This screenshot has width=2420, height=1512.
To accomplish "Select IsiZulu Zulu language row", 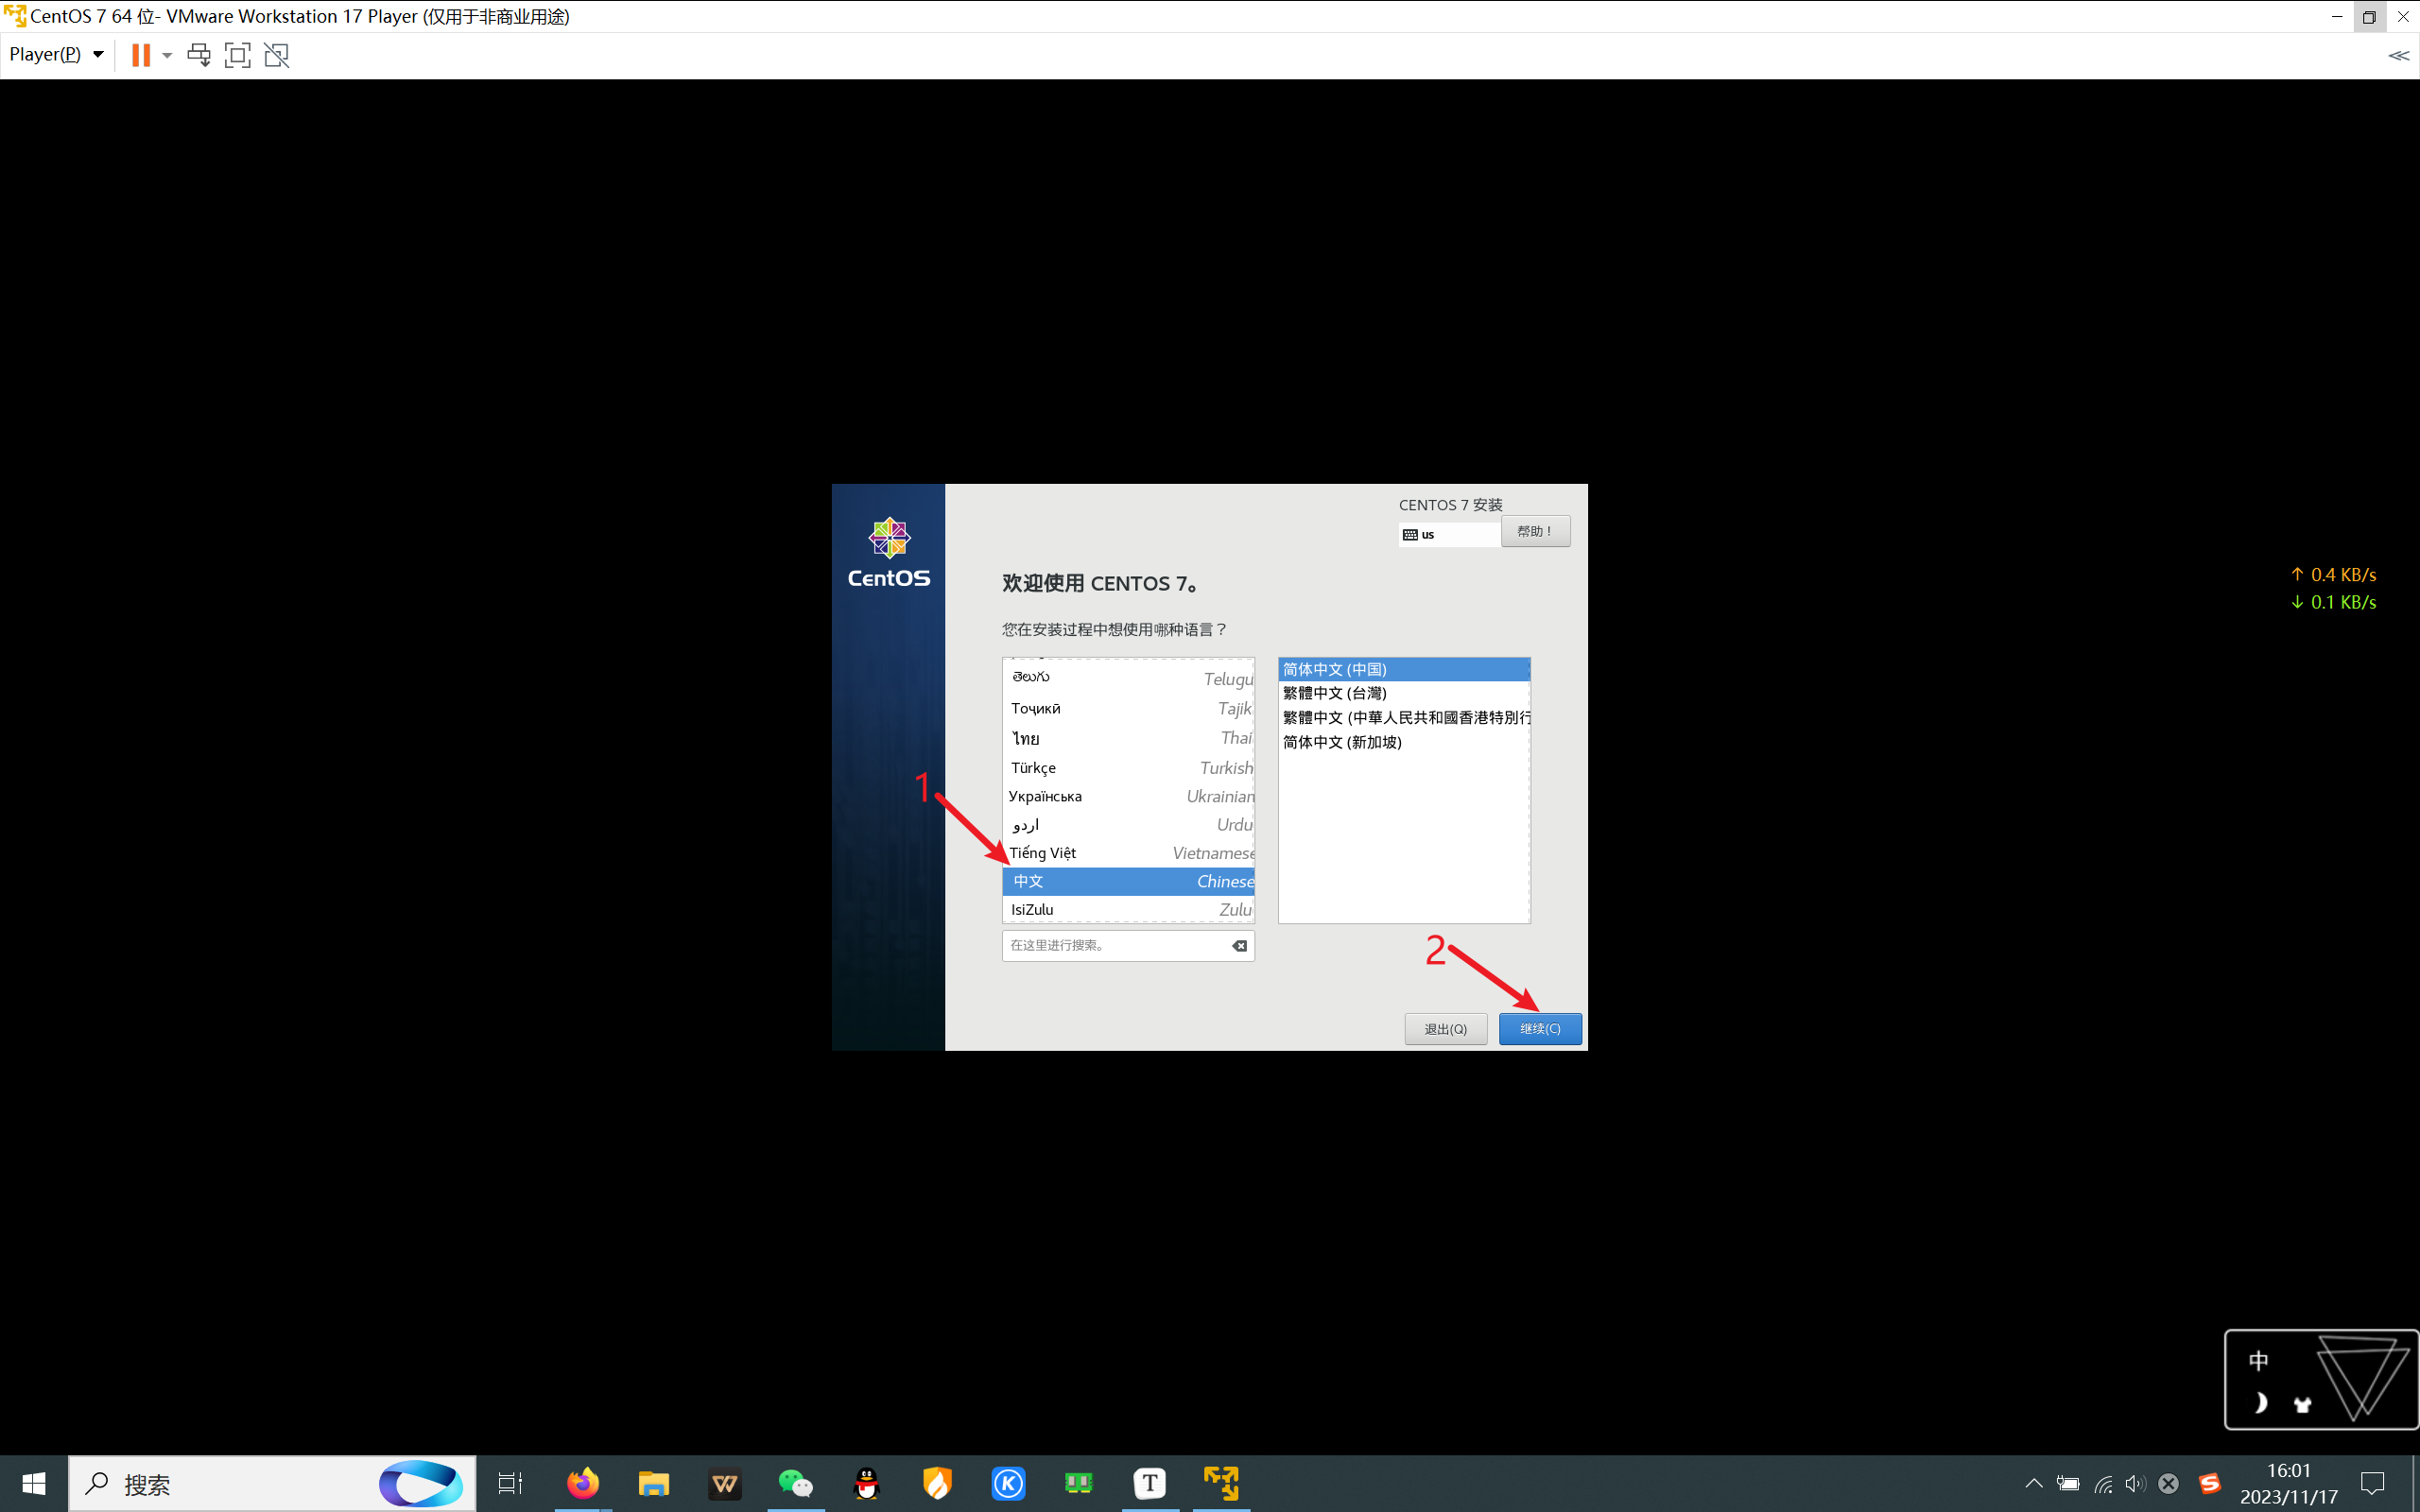I will coord(1128,909).
